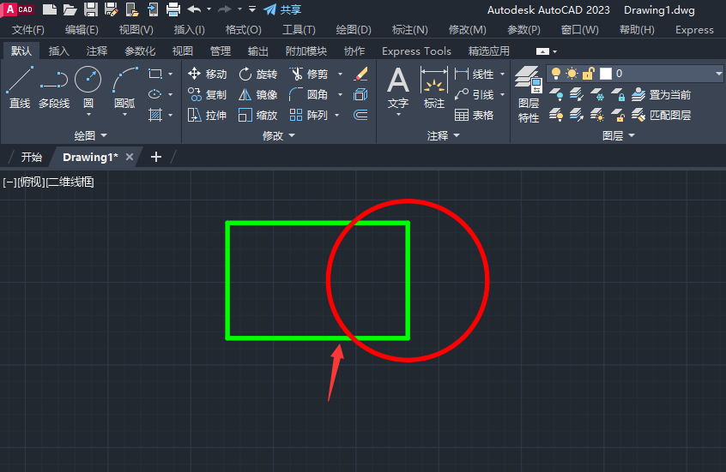Screen dimensions: 726x472
Task: Open the Circle tool dropdown arrow
Action: pyautogui.click(x=88, y=114)
